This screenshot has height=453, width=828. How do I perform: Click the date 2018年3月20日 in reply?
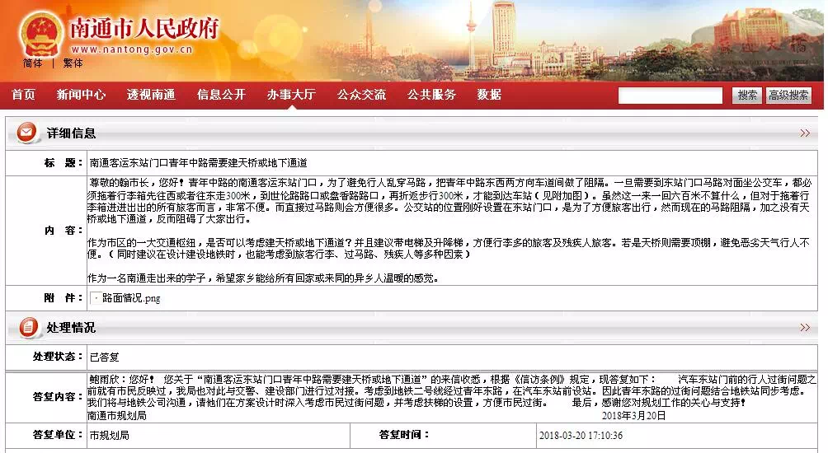(x=633, y=416)
